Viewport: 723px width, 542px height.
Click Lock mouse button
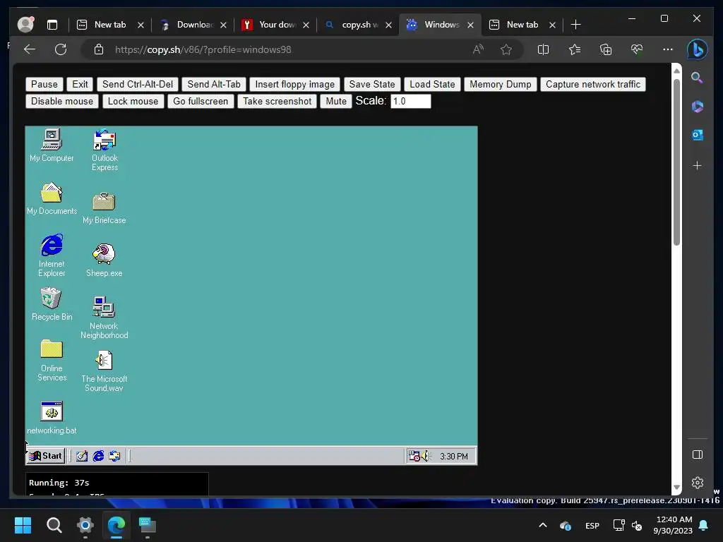[x=133, y=102]
